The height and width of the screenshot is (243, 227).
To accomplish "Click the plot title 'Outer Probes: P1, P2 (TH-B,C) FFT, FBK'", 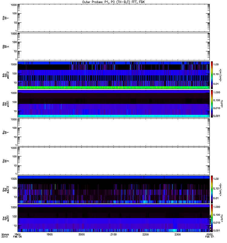I will pos(113,2).
